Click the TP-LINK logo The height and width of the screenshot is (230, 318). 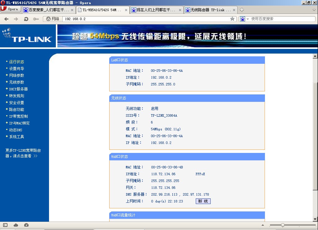click(28, 36)
